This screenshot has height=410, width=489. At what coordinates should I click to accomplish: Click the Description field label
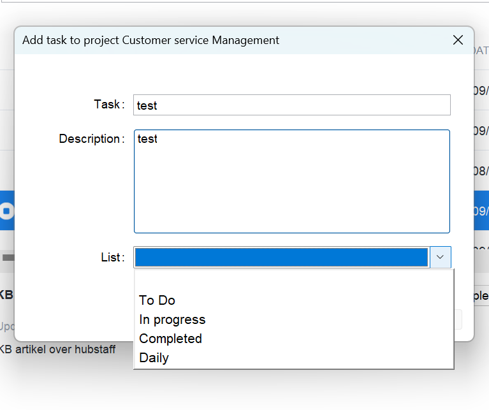pyautogui.click(x=91, y=139)
